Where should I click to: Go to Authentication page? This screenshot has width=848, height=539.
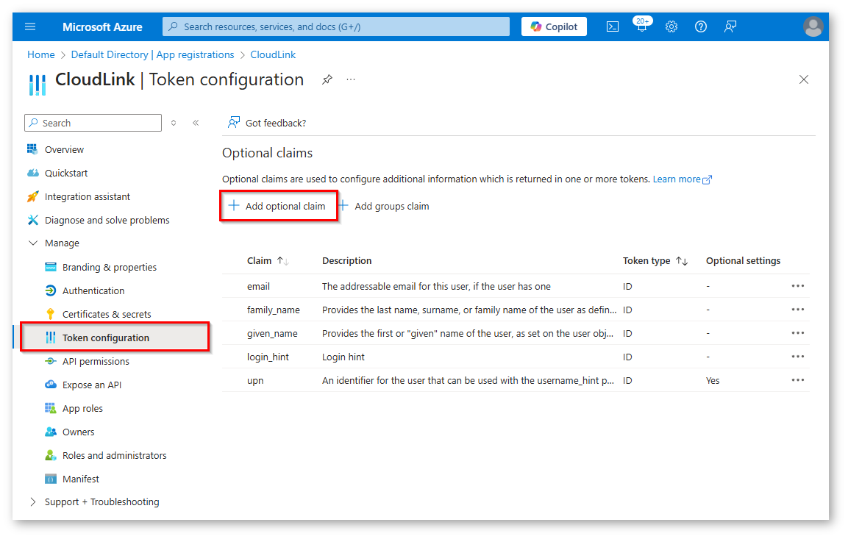click(93, 290)
